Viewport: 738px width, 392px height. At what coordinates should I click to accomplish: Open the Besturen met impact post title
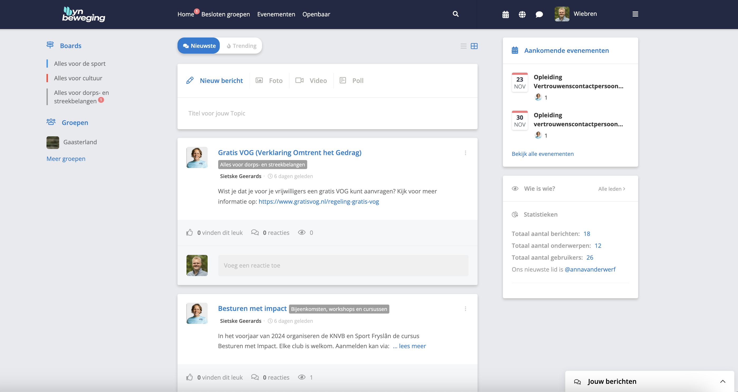point(252,308)
